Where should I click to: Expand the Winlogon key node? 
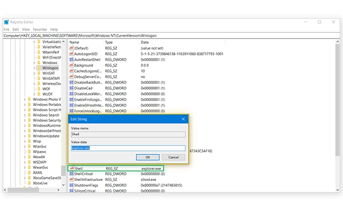[34, 68]
